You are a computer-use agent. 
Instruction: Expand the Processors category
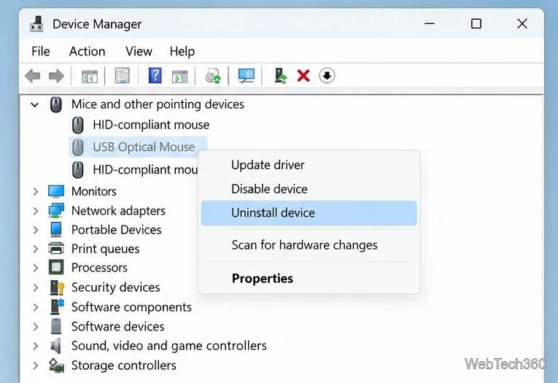click(x=35, y=268)
